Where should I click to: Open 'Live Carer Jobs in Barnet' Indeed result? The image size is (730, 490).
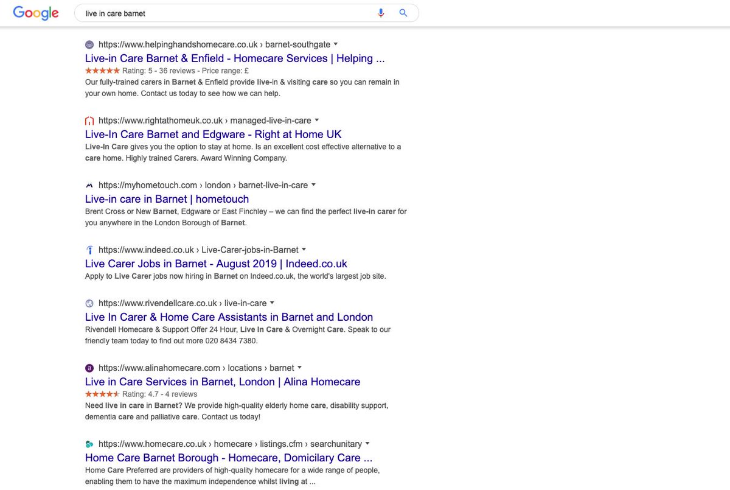pyautogui.click(x=216, y=264)
